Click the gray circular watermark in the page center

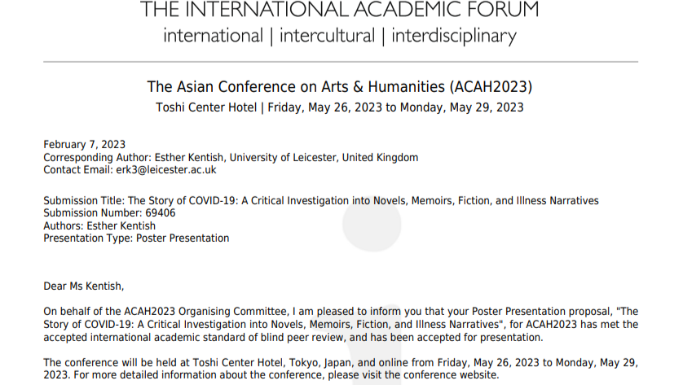(372, 224)
